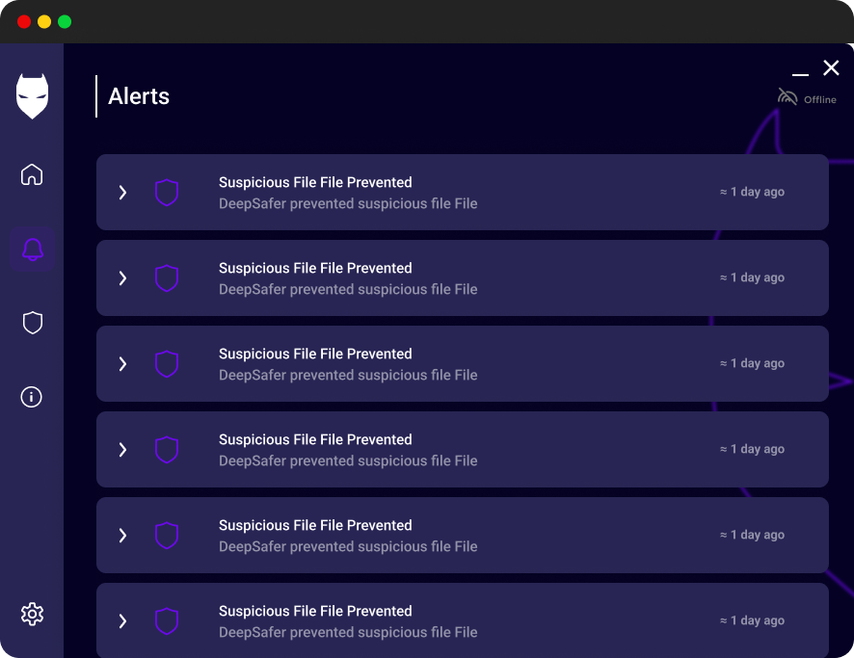The image size is (854, 658).
Task: Click the shield icon on fourth alert
Action: click(x=167, y=450)
